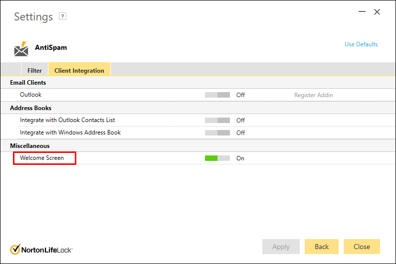Viewport: 396px width, 264px height.
Task: Click the Integrate with Outlook Contacts List label
Action: (x=67, y=120)
